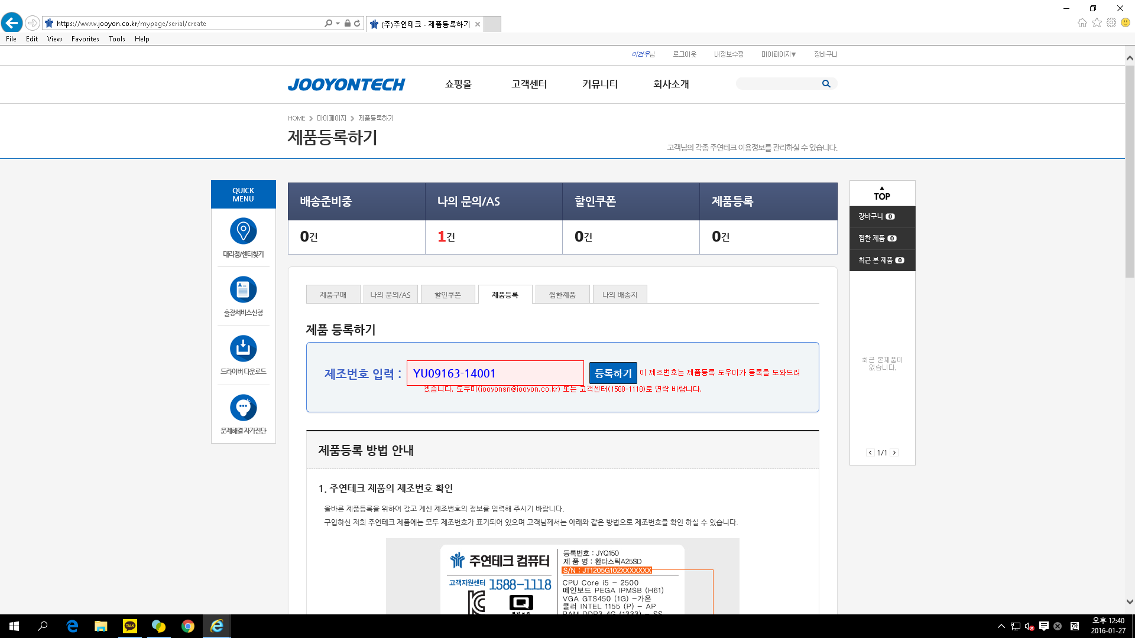Close the 주연테크 제품등록하기 browser tab
Image resolution: width=1135 pixels, height=638 pixels.
(x=478, y=24)
